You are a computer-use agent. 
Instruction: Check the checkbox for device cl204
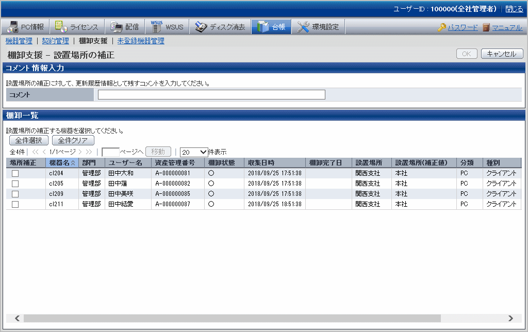pyautogui.click(x=15, y=173)
